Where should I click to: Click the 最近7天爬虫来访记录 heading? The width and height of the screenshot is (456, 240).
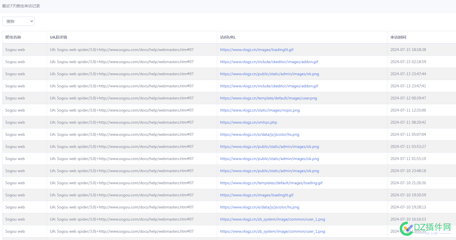(x=21, y=6)
